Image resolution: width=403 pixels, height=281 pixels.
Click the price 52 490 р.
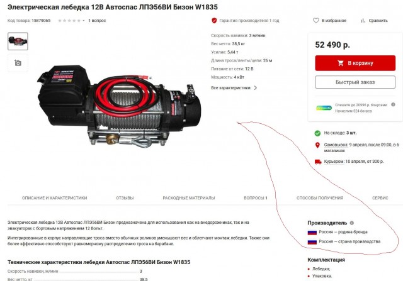tap(332, 45)
